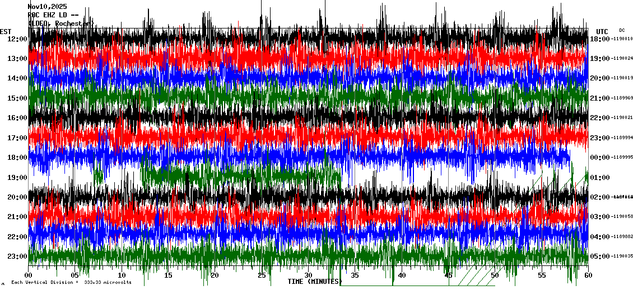Click the Nov10,2025 date label

tap(46, 7)
